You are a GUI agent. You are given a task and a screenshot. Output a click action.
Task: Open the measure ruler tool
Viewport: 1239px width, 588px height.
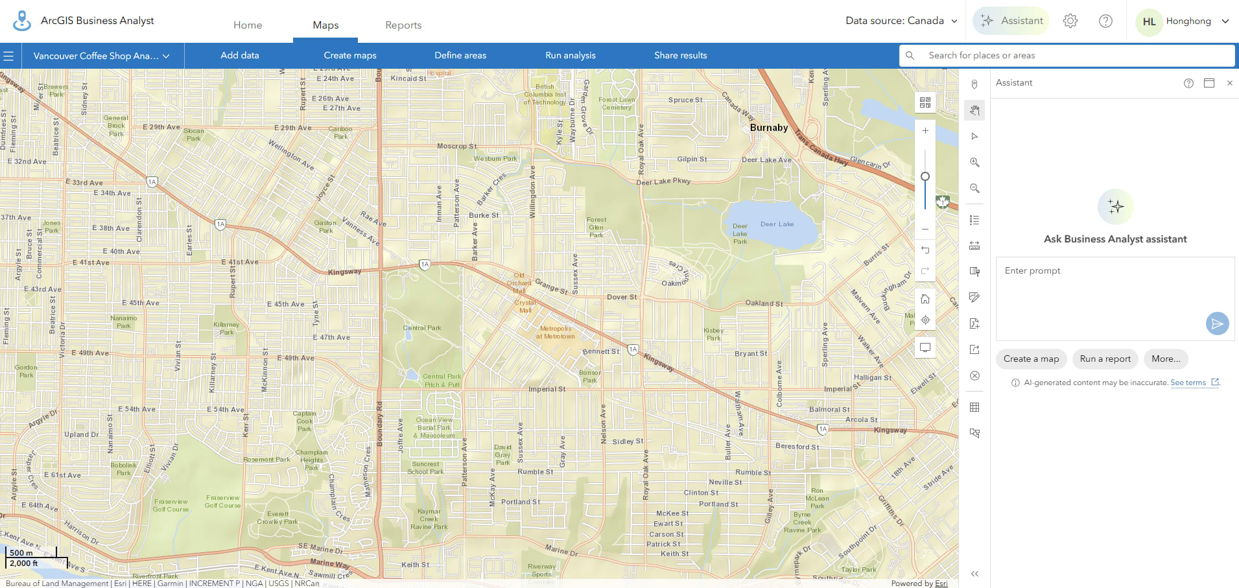click(974, 246)
